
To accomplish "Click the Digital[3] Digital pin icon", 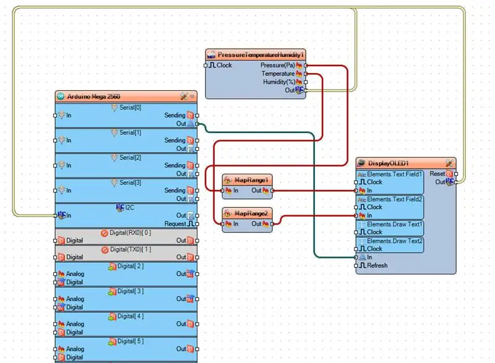I will pyautogui.click(x=61, y=307).
